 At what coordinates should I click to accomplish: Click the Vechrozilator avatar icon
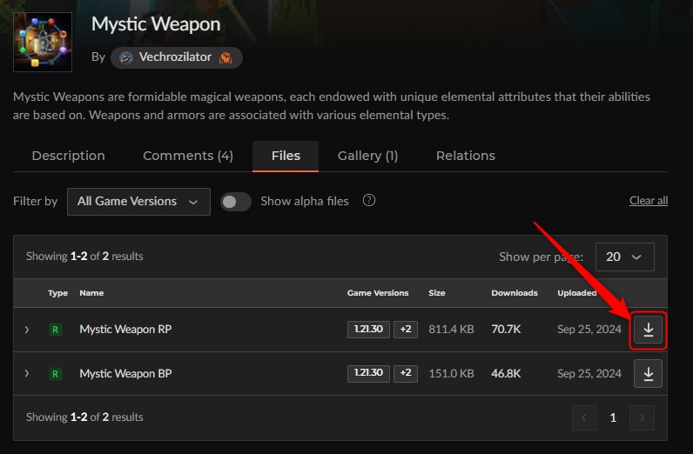[x=126, y=57]
